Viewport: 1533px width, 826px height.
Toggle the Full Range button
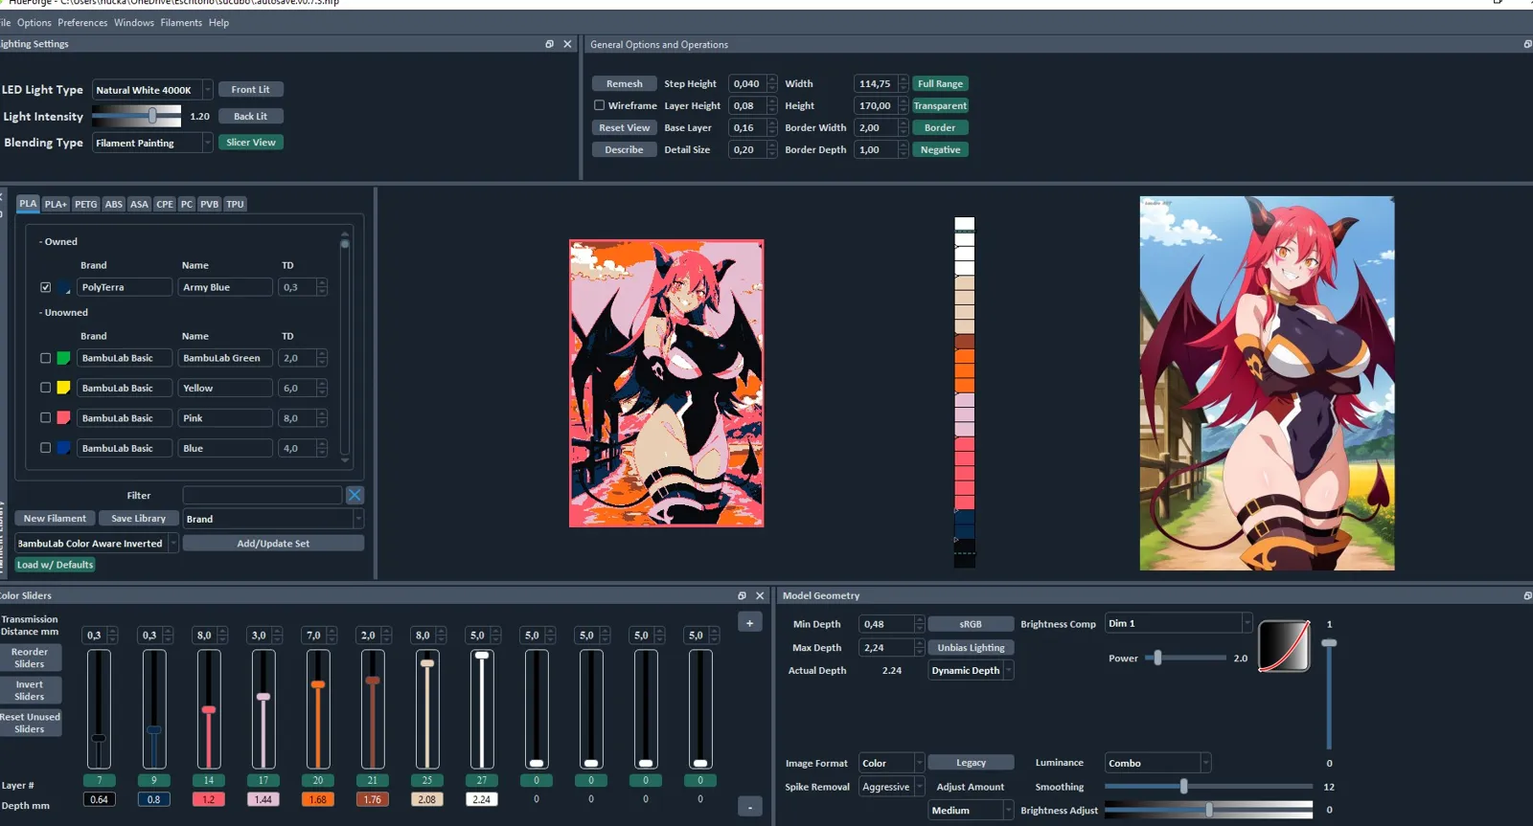pyautogui.click(x=940, y=83)
